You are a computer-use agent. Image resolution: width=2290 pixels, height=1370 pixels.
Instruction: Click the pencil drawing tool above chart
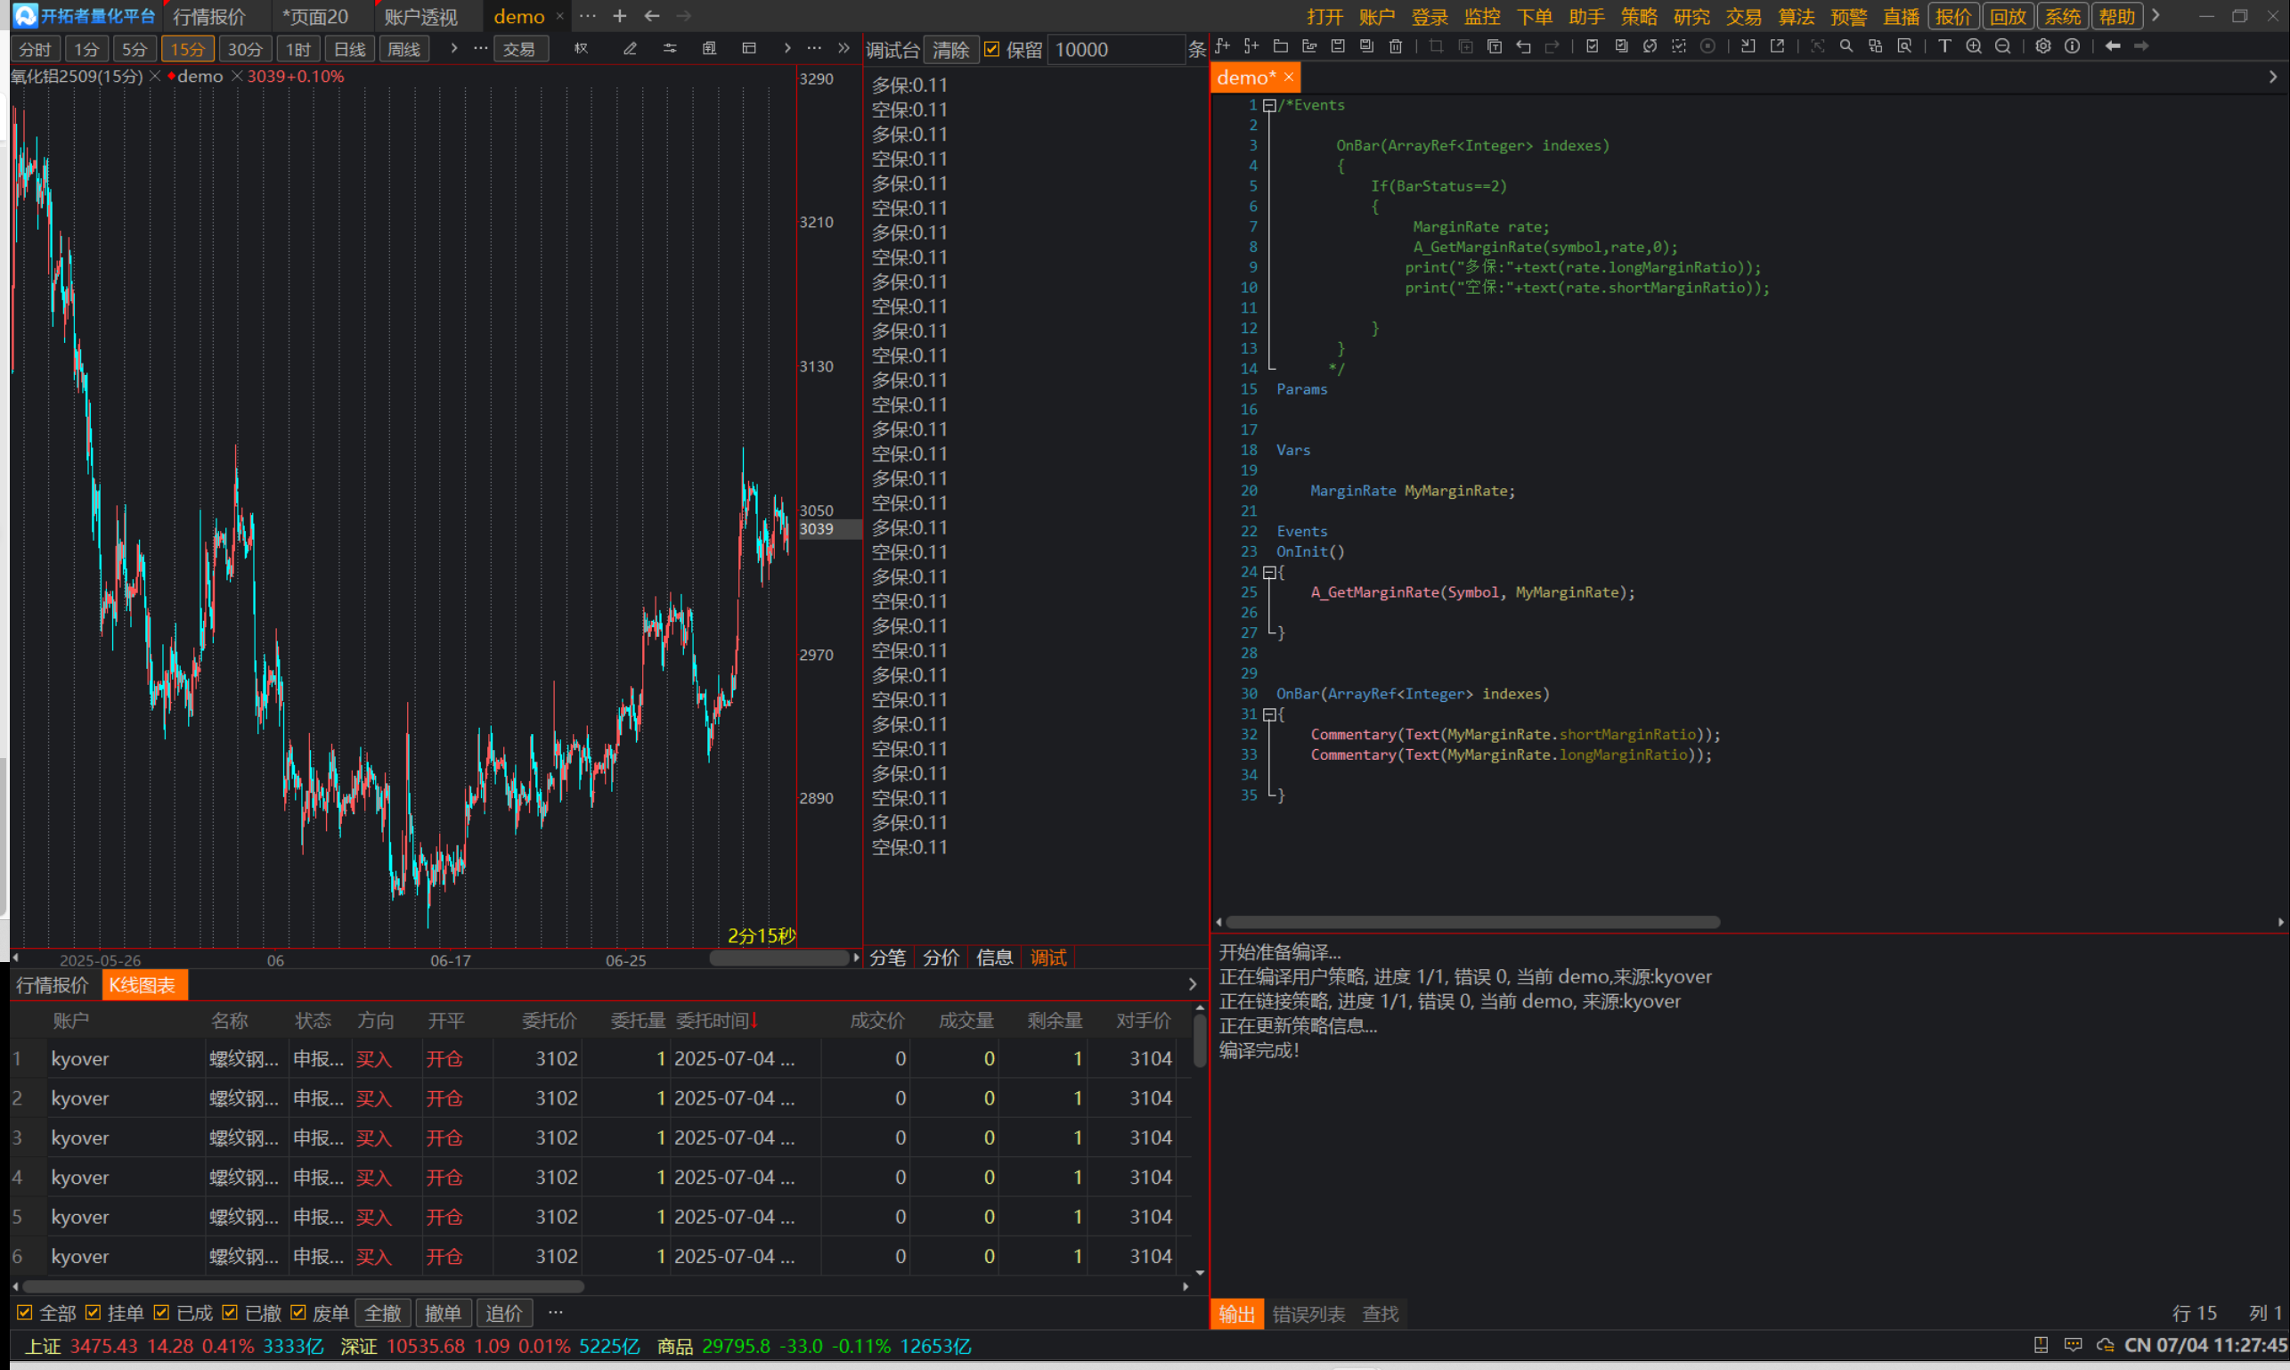click(x=630, y=49)
